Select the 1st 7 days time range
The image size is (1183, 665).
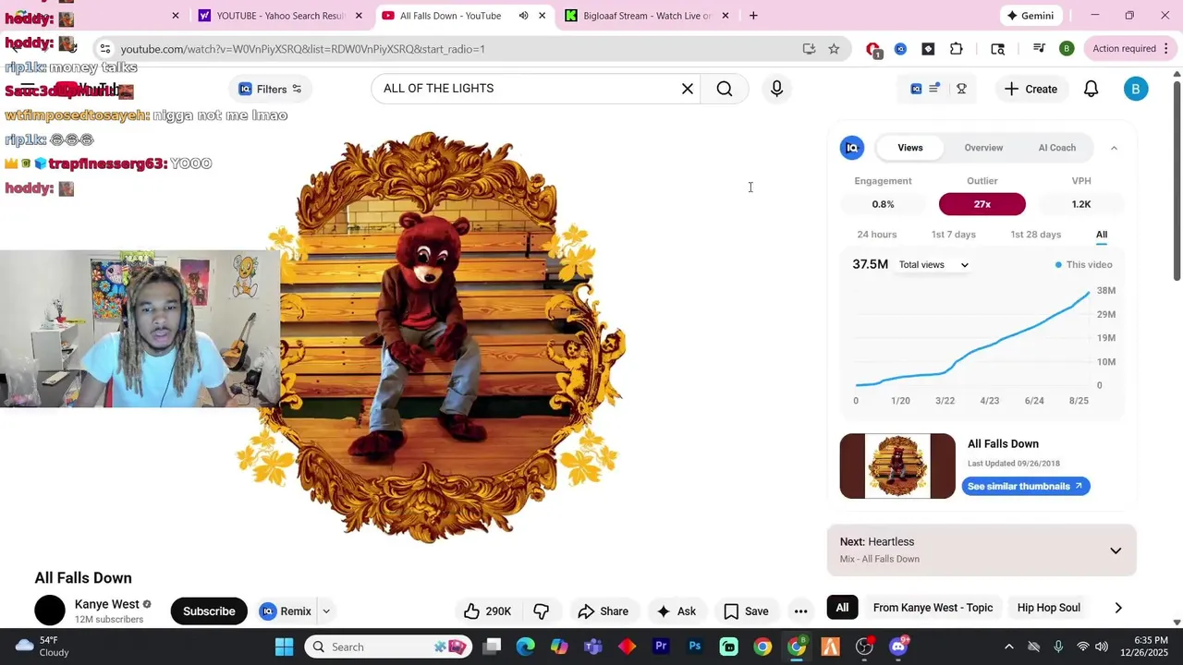pyautogui.click(x=953, y=235)
